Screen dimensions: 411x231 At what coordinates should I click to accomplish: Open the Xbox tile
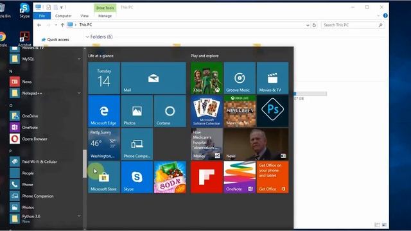(x=207, y=78)
